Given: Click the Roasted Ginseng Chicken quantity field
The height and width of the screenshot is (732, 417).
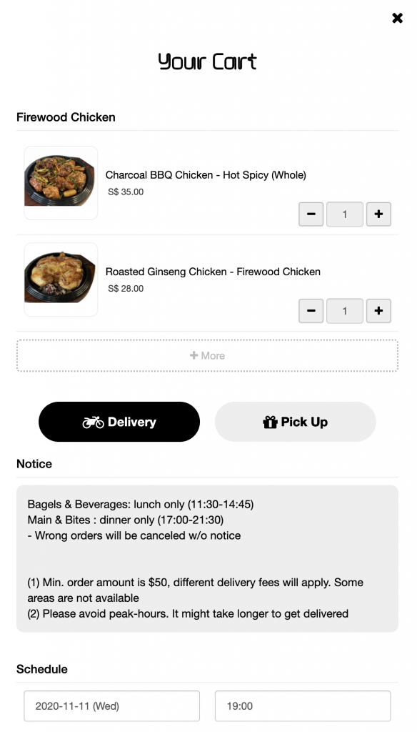Looking at the screenshot, I should [345, 311].
